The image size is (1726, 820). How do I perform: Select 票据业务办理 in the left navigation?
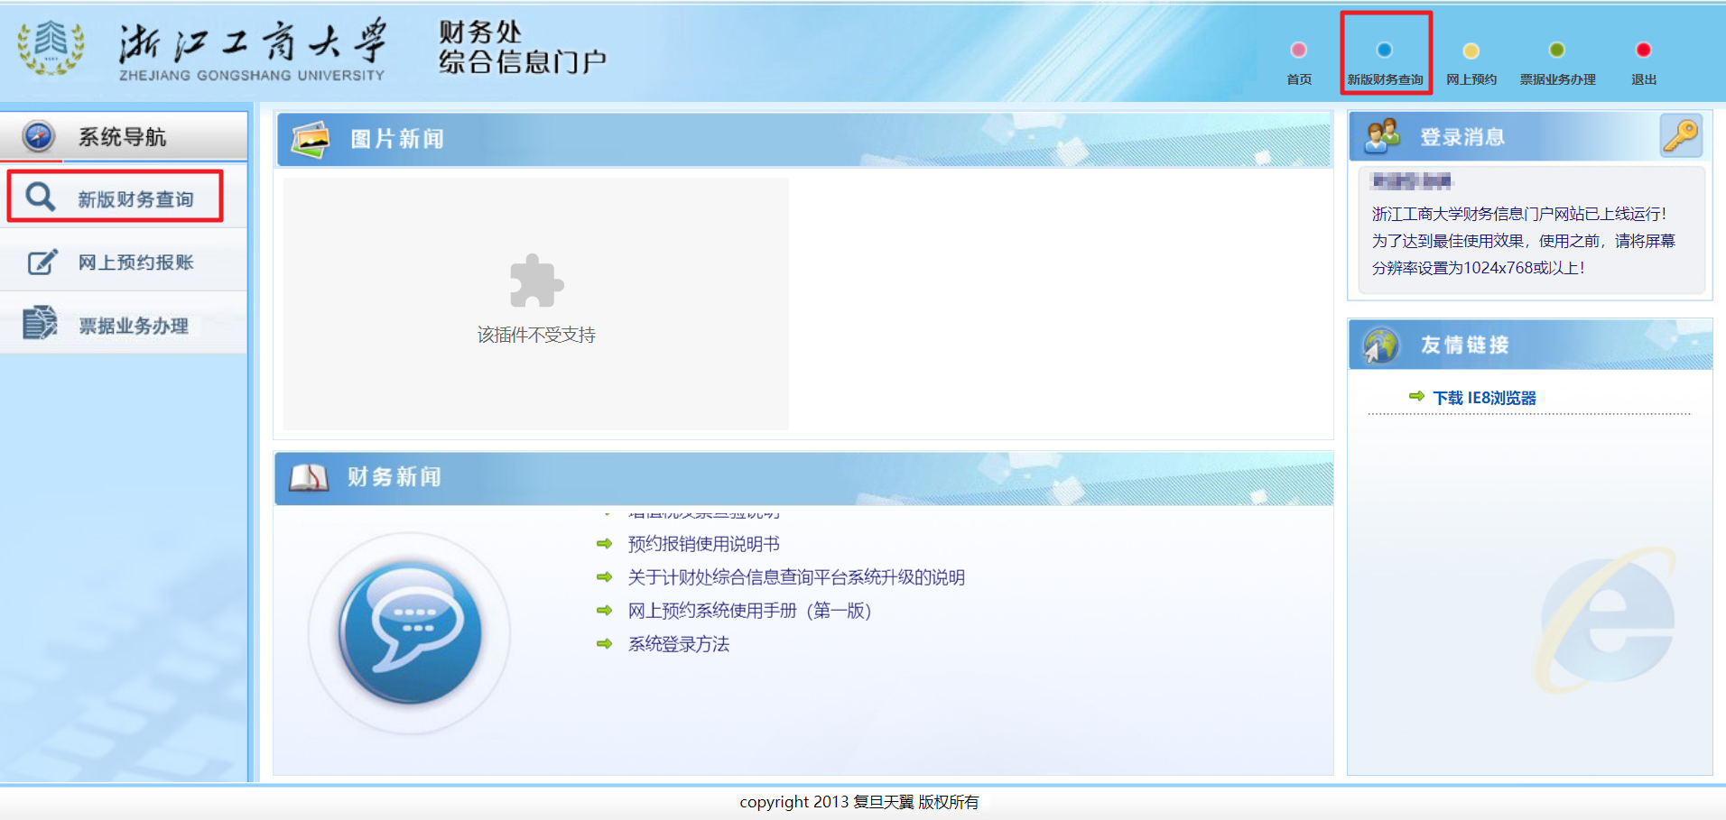(x=134, y=326)
